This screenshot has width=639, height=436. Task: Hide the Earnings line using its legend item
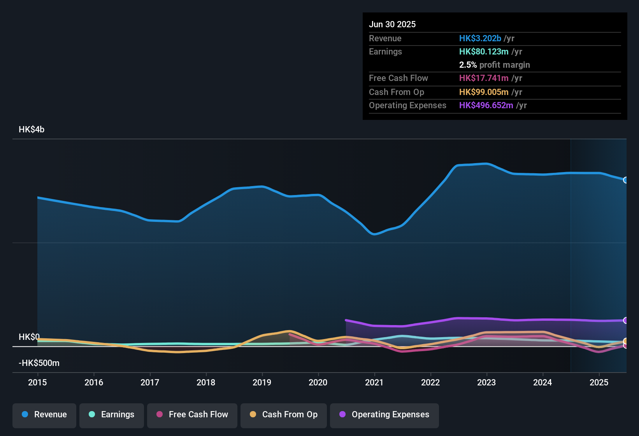pyautogui.click(x=112, y=415)
